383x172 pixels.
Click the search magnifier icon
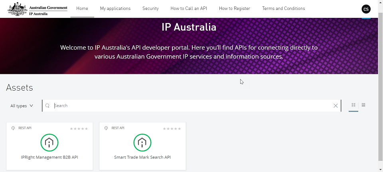pyautogui.click(x=47, y=106)
